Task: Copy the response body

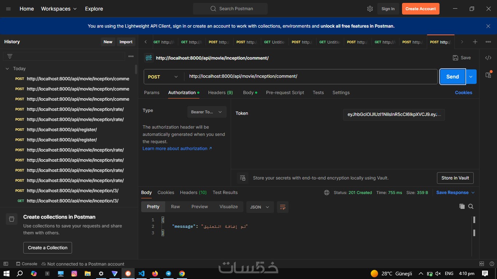Action: click(462, 206)
